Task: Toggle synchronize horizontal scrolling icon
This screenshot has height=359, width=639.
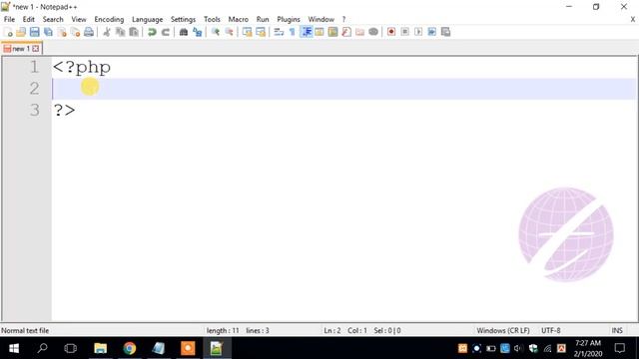Action: (x=261, y=32)
